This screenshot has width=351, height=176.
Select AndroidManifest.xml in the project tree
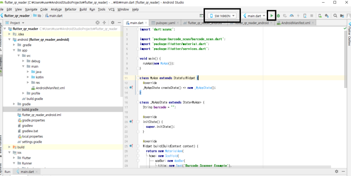pos(50,88)
